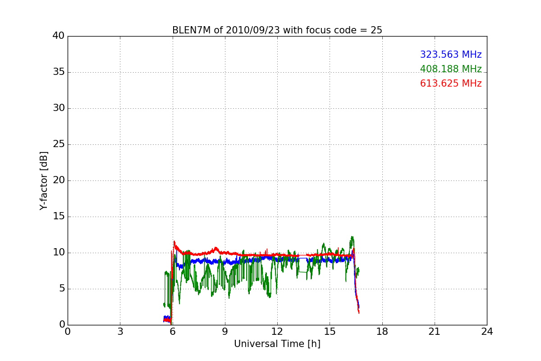Click the Universal Time [h] axis label

tap(277, 344)
